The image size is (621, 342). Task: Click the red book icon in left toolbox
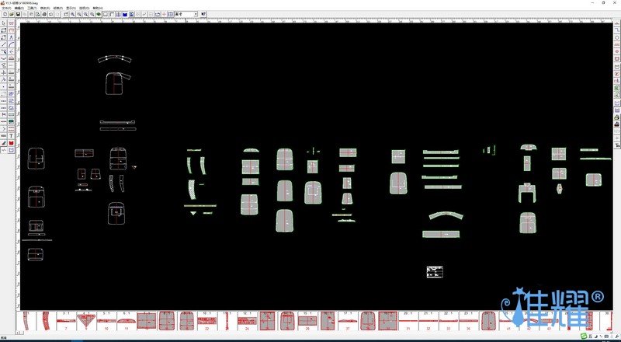[12, 143]
